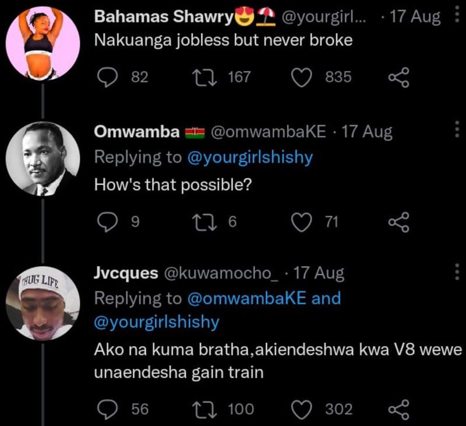This screenshot has height=426, width=466.
Task: Like the tweet with 835 likes
Action: point(303,77)
